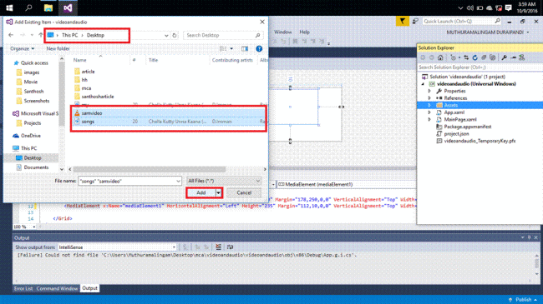Click the Add button
Viewport: 543px width, 304px height.
tap(200, 192)
